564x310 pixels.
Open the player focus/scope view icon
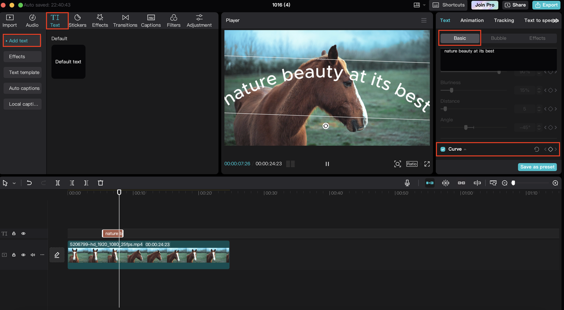tap(397, 164)
